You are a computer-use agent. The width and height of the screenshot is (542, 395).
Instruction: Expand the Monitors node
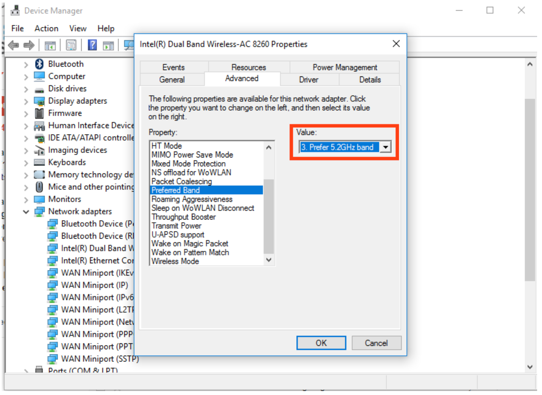(26, 200)
